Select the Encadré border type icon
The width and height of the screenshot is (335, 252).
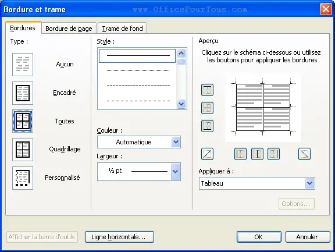(x=23, y=93)
